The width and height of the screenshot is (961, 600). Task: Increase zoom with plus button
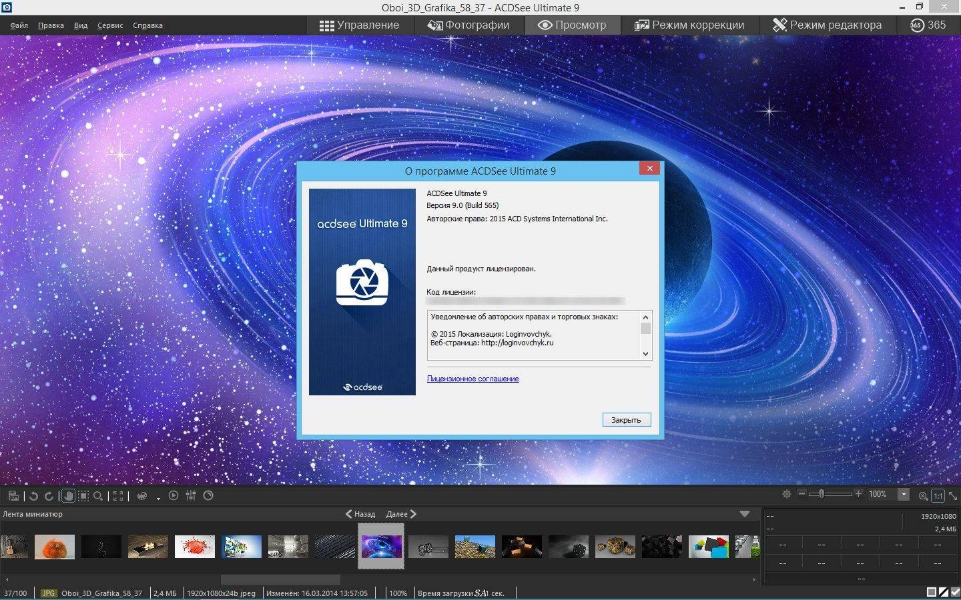point(858,494)
